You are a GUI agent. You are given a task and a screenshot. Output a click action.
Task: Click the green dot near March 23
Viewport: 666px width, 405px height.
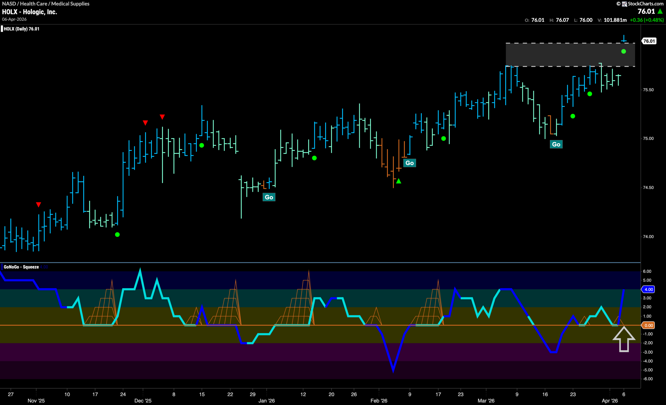tap(573, 116)
